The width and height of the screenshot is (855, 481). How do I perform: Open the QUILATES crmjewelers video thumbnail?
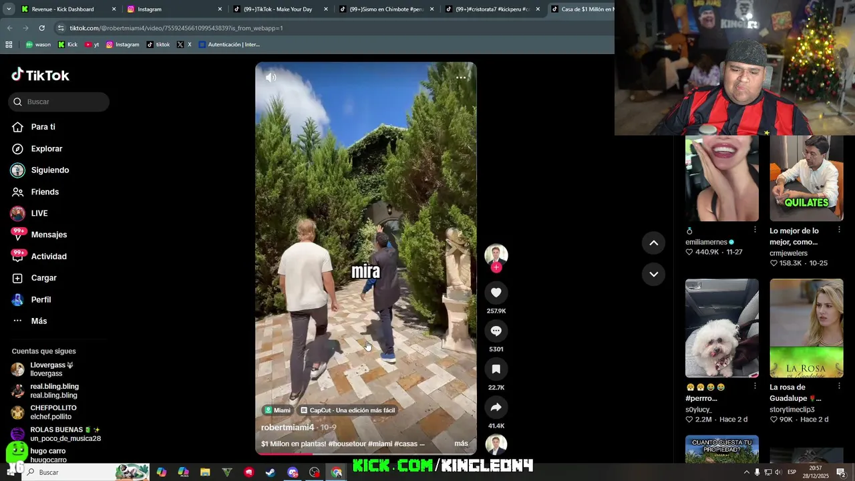tap(806, 178)
